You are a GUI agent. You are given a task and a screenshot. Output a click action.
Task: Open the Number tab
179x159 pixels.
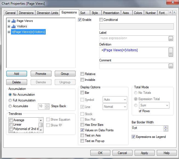[x=151, y=13]
